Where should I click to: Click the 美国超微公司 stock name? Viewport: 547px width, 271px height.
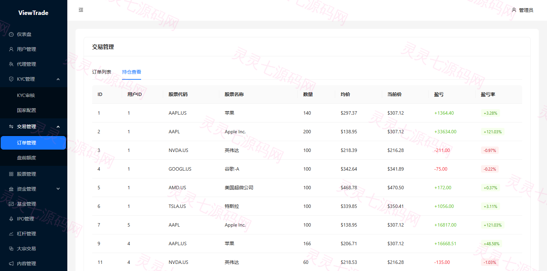239,188
